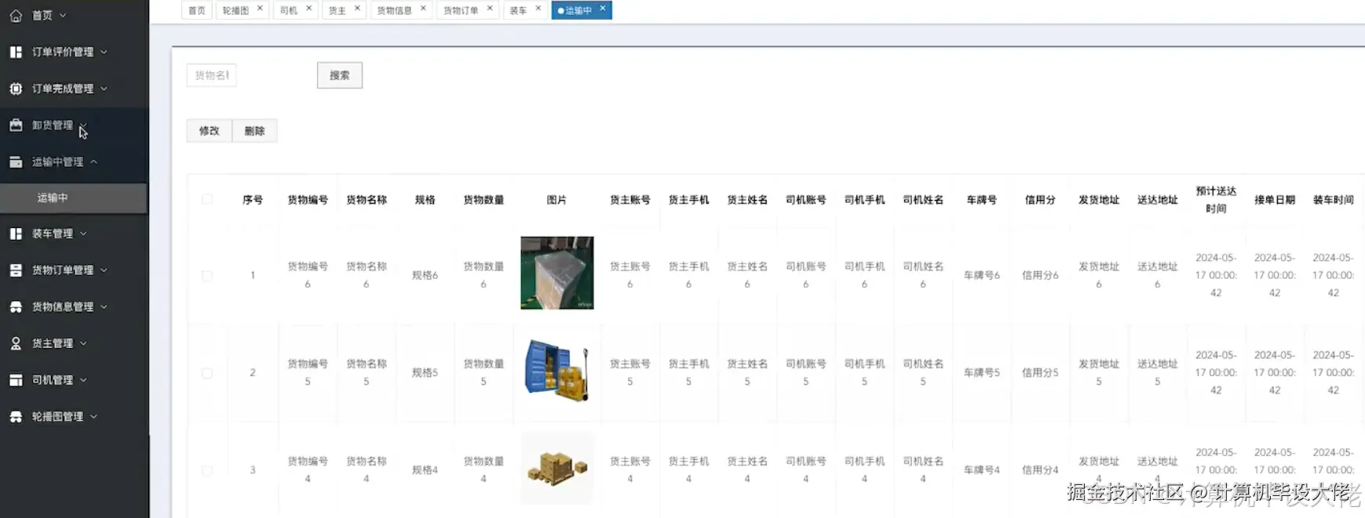Close the active 运输中 tab

[603, 9]
